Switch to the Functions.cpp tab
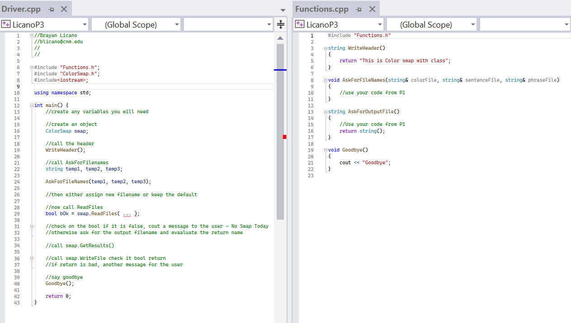Image resolution: width=571 pixels, height=323 pixels. click(x=322, y=9)
